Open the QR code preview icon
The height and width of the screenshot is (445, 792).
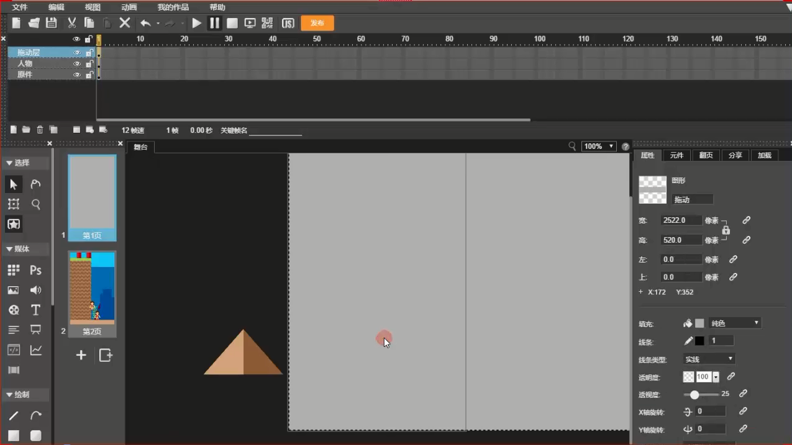tap(267, 23)
